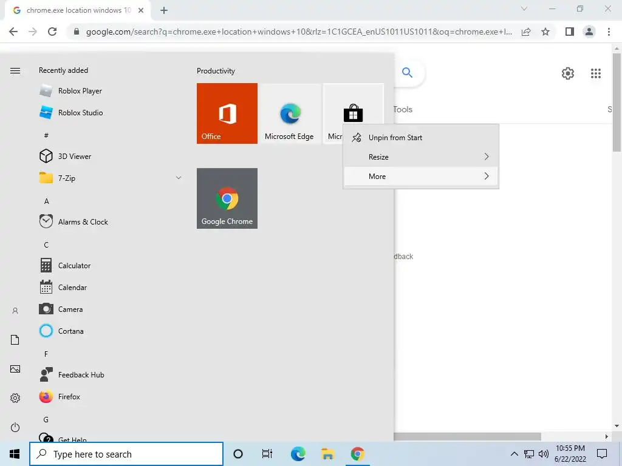Open the volume tray icon
The height and width of the screenshot is (466, 622).
pos(544,454)
